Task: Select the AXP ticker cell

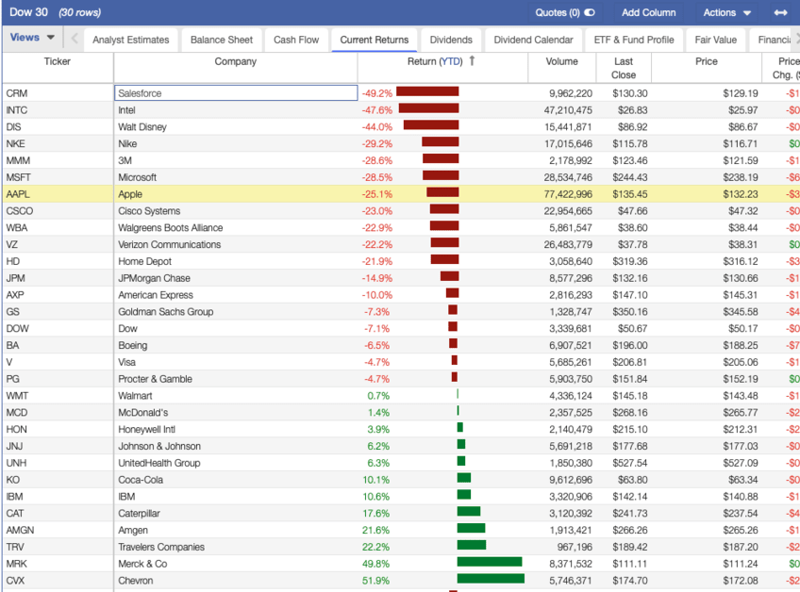Action: [58, 295]
